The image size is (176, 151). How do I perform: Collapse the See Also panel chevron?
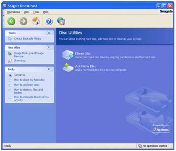pyautogui.click(x=49, y=47)
